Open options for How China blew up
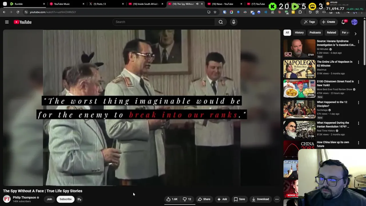 [x=359, y=143]
